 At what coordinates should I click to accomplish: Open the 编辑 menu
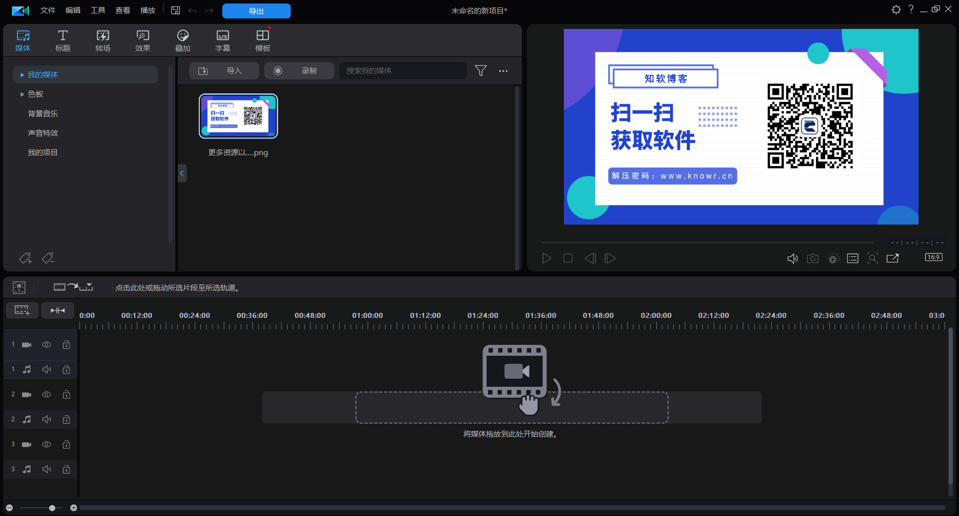click(73, 10)
